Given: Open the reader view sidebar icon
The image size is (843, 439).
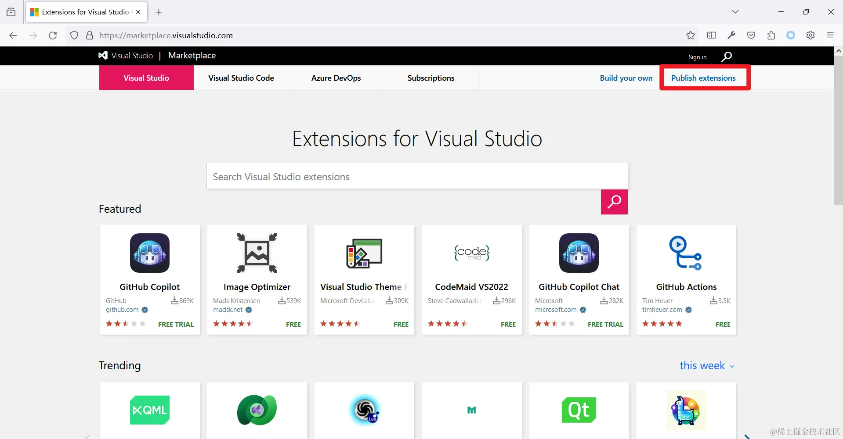Looking at the screenshot, I should point(712,36).
